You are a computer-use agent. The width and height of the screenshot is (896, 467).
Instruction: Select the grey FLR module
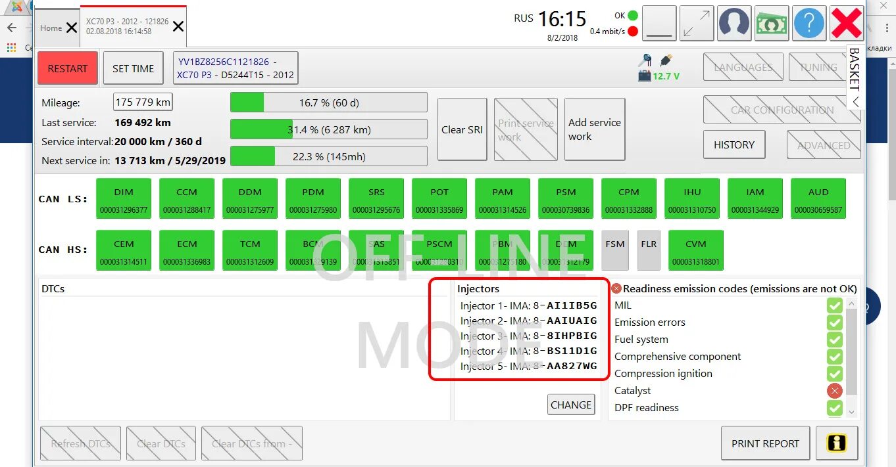(x=649, y=250)
